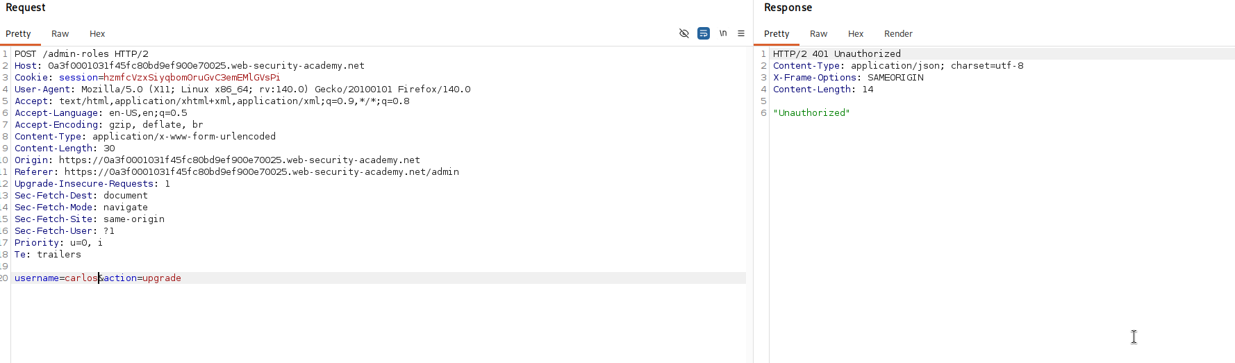This screenshot has height=363, width=1235.
Task: Click the request Content-Type urlencoded line
Action: pyautogui.click(x=145, y=136)
